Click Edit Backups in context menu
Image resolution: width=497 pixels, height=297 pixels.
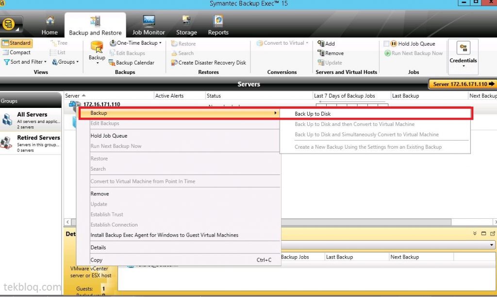coord(105,123)
